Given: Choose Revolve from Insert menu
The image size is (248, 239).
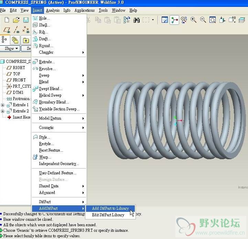Looking at the screenshot, I should coord(59,69).
